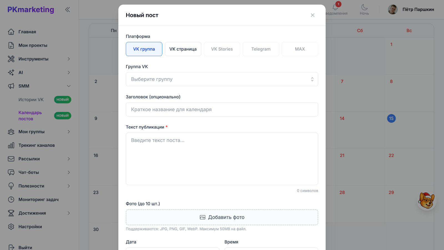The width and height of the screenshot is (444, 250).
Task: Open the notifications bell icon
Action: coord(335,7)
